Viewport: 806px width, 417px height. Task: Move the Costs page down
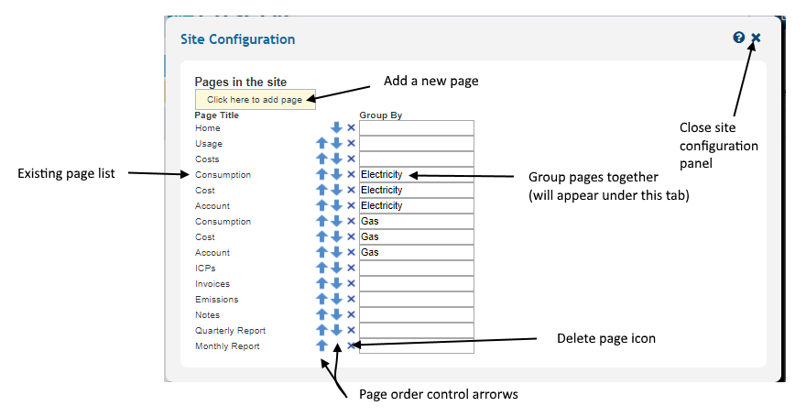coord(336,159)
